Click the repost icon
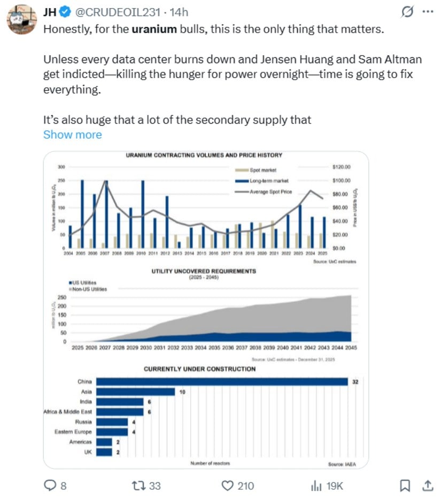 [x=139, y=486]
